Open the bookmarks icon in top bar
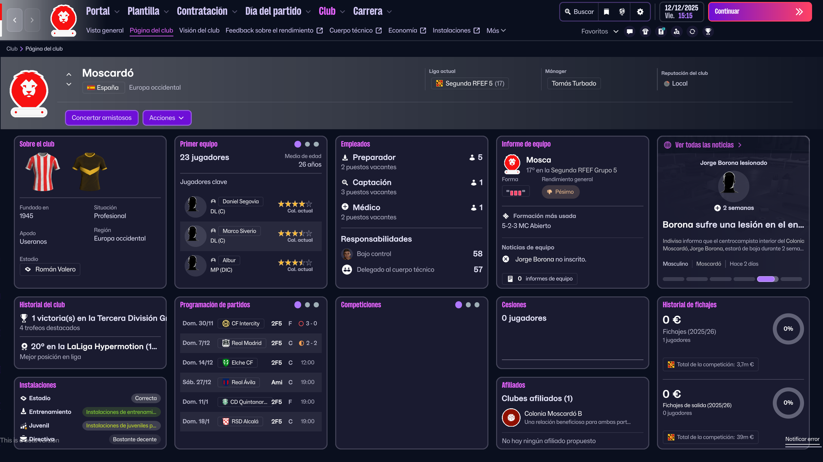823x462 pixels. tap(606, 12)
